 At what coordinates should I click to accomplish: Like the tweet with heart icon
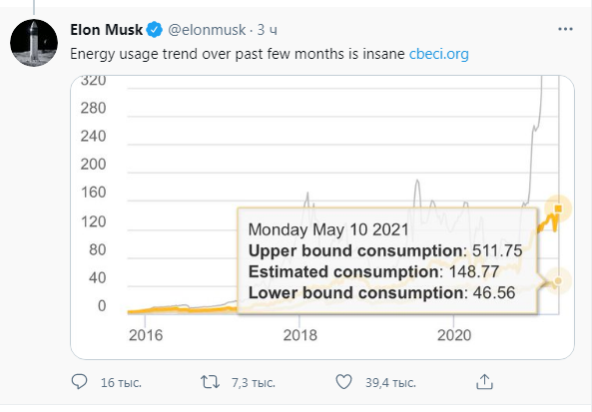343,382
